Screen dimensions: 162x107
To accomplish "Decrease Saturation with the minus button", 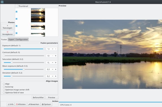I will (53, 62).
